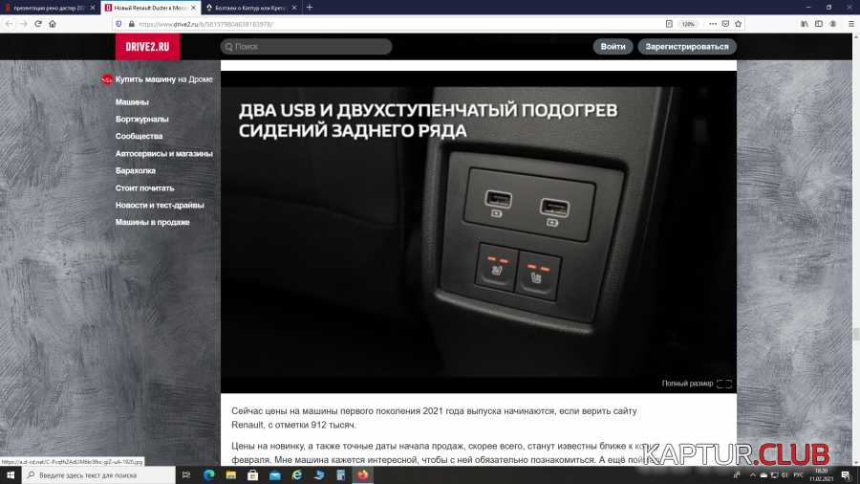Toggle reader view icon in address bar
The height and width of the screenshot is (484, 860).
click(669, 24)
